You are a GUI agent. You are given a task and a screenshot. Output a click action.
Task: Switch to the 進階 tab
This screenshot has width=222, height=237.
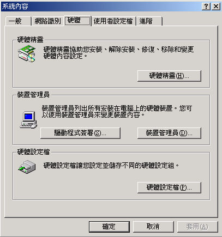[149, 21]
